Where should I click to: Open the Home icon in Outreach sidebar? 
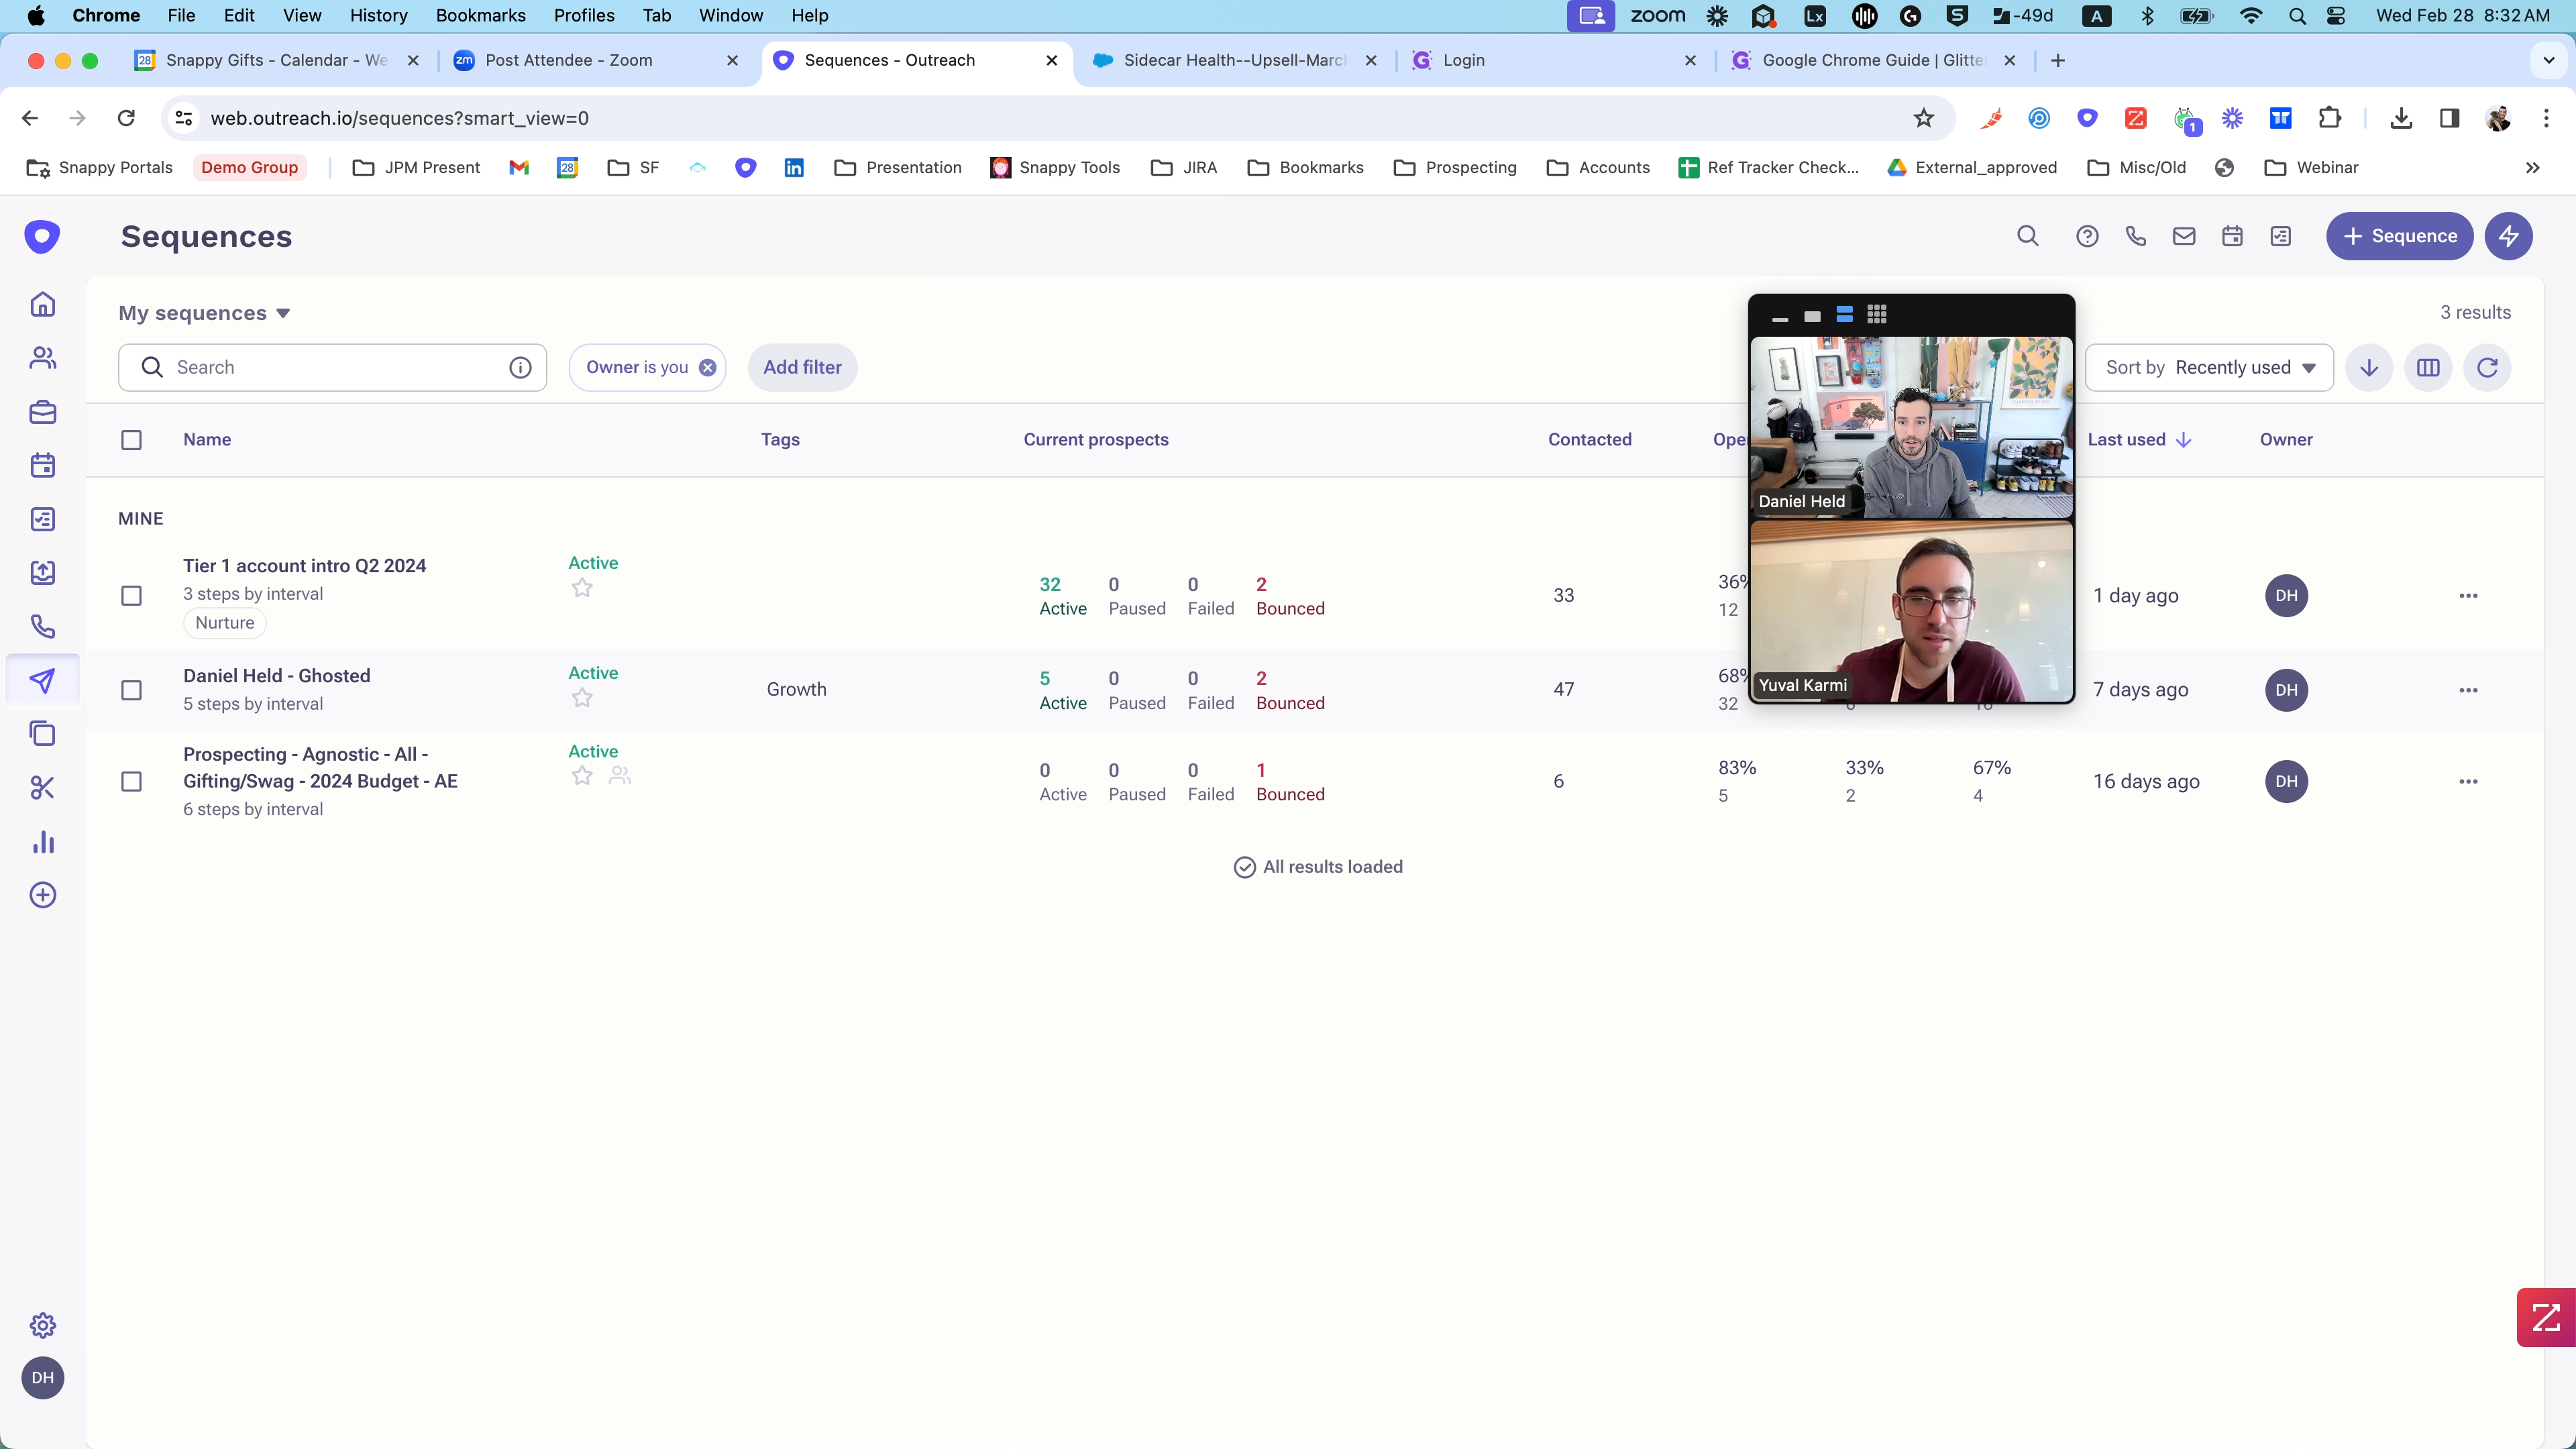pyautogui.click(x=42, y=304)
